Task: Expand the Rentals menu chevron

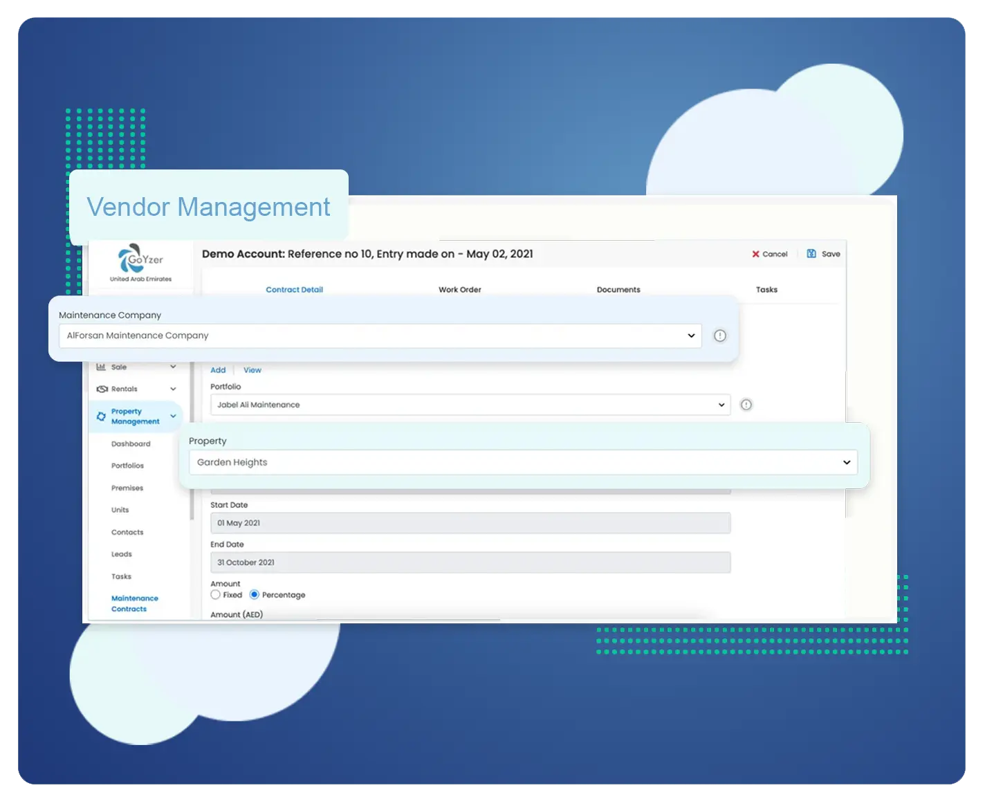Action: click(x=173, y=389)
